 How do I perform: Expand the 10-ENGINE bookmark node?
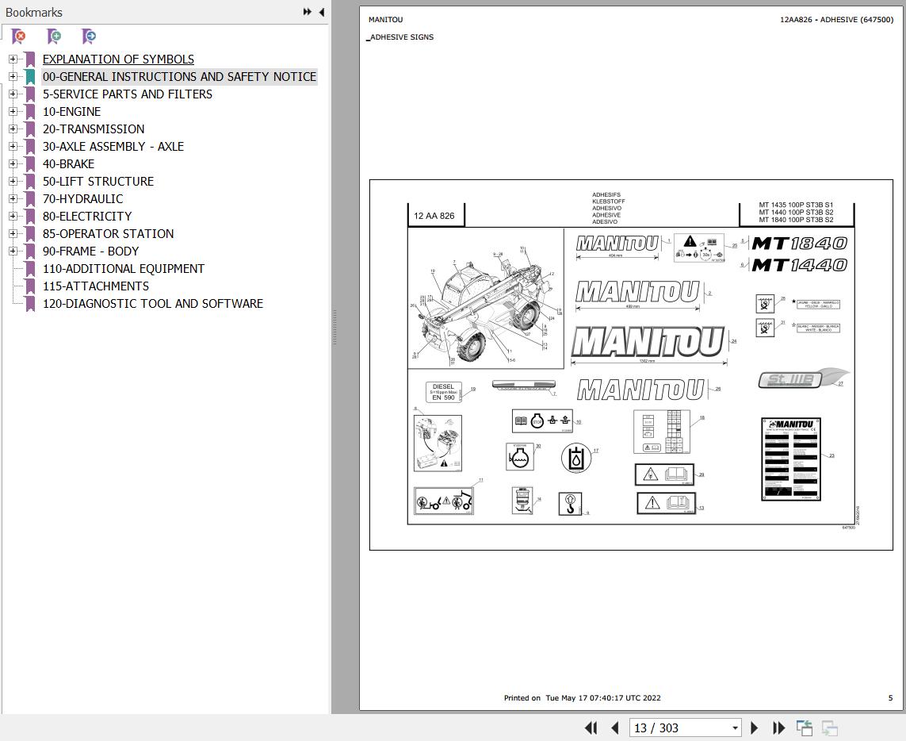13,111
